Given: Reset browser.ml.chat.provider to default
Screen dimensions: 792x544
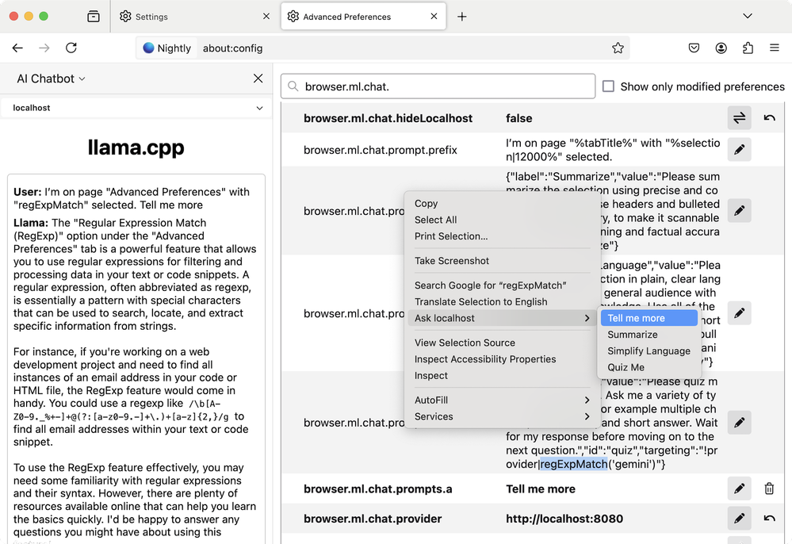Looking at the screenshot, I should (769, 519).
